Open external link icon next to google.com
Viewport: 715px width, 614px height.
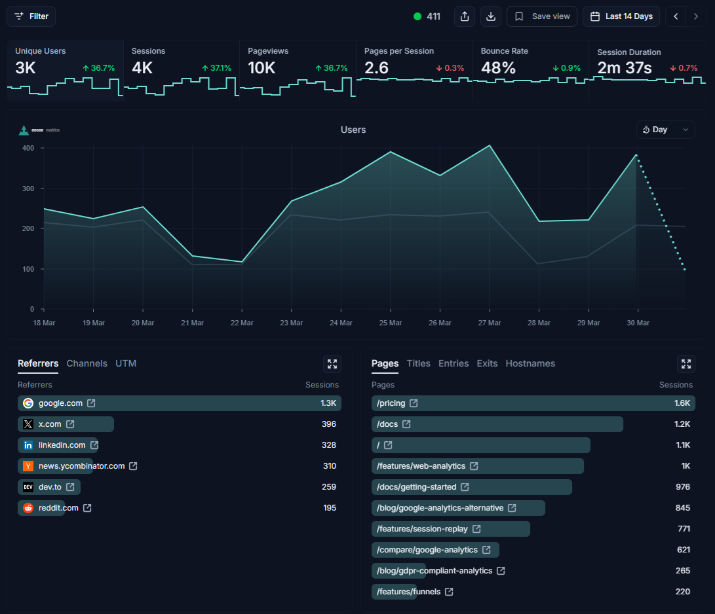92,403
